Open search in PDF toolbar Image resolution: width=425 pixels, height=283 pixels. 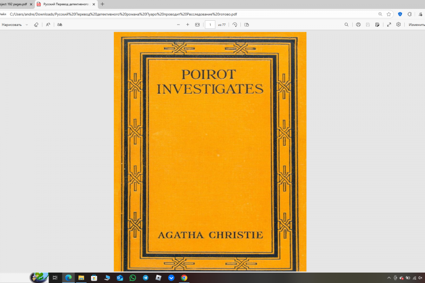tap(347, 25)
